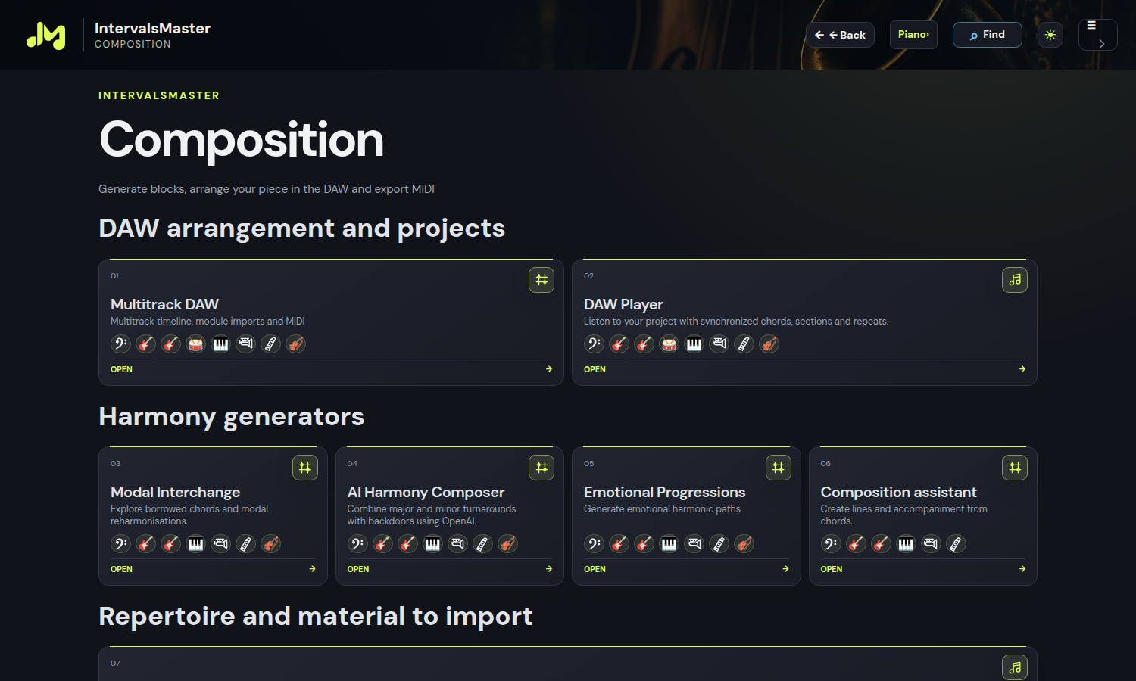Toggle the light theme sun button
Viewport: 1136px width, 681px height.
(x=1050, y=35)
